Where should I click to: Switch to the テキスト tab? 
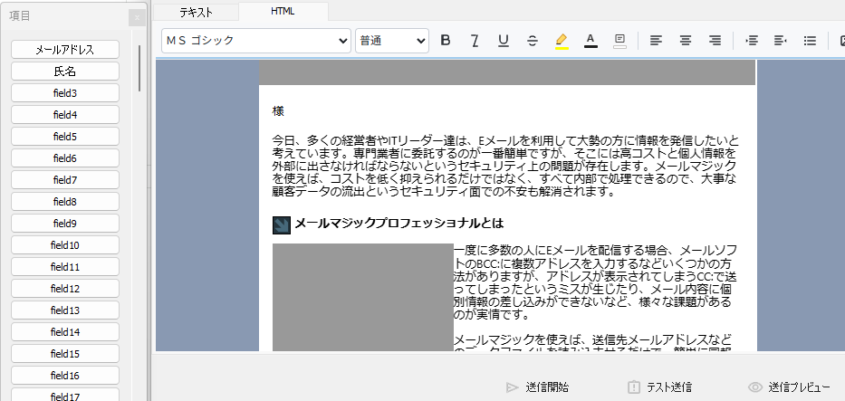click(x=197, y=13)
